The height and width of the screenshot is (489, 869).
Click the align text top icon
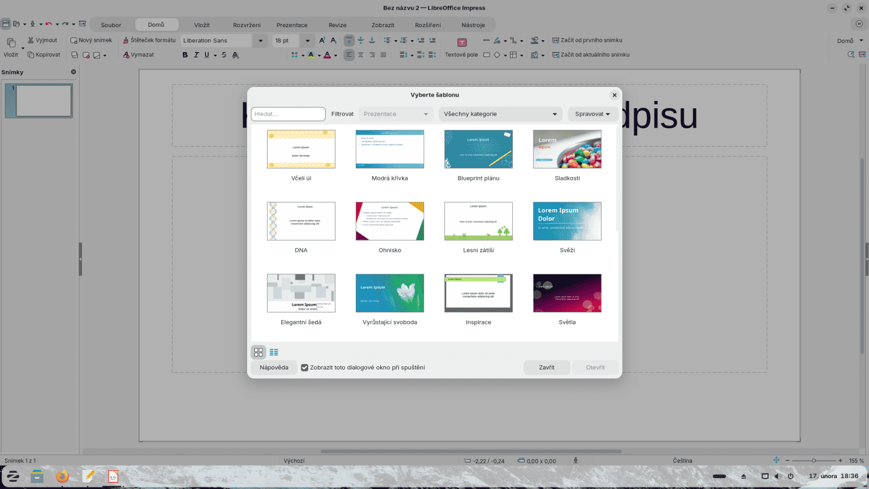[349, 40]
